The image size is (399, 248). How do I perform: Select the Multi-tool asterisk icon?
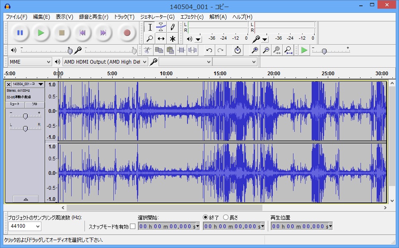172,38
